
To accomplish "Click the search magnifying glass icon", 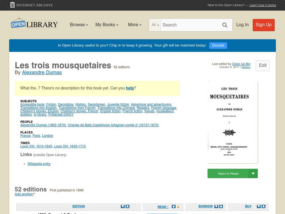I will click(225, 25).
